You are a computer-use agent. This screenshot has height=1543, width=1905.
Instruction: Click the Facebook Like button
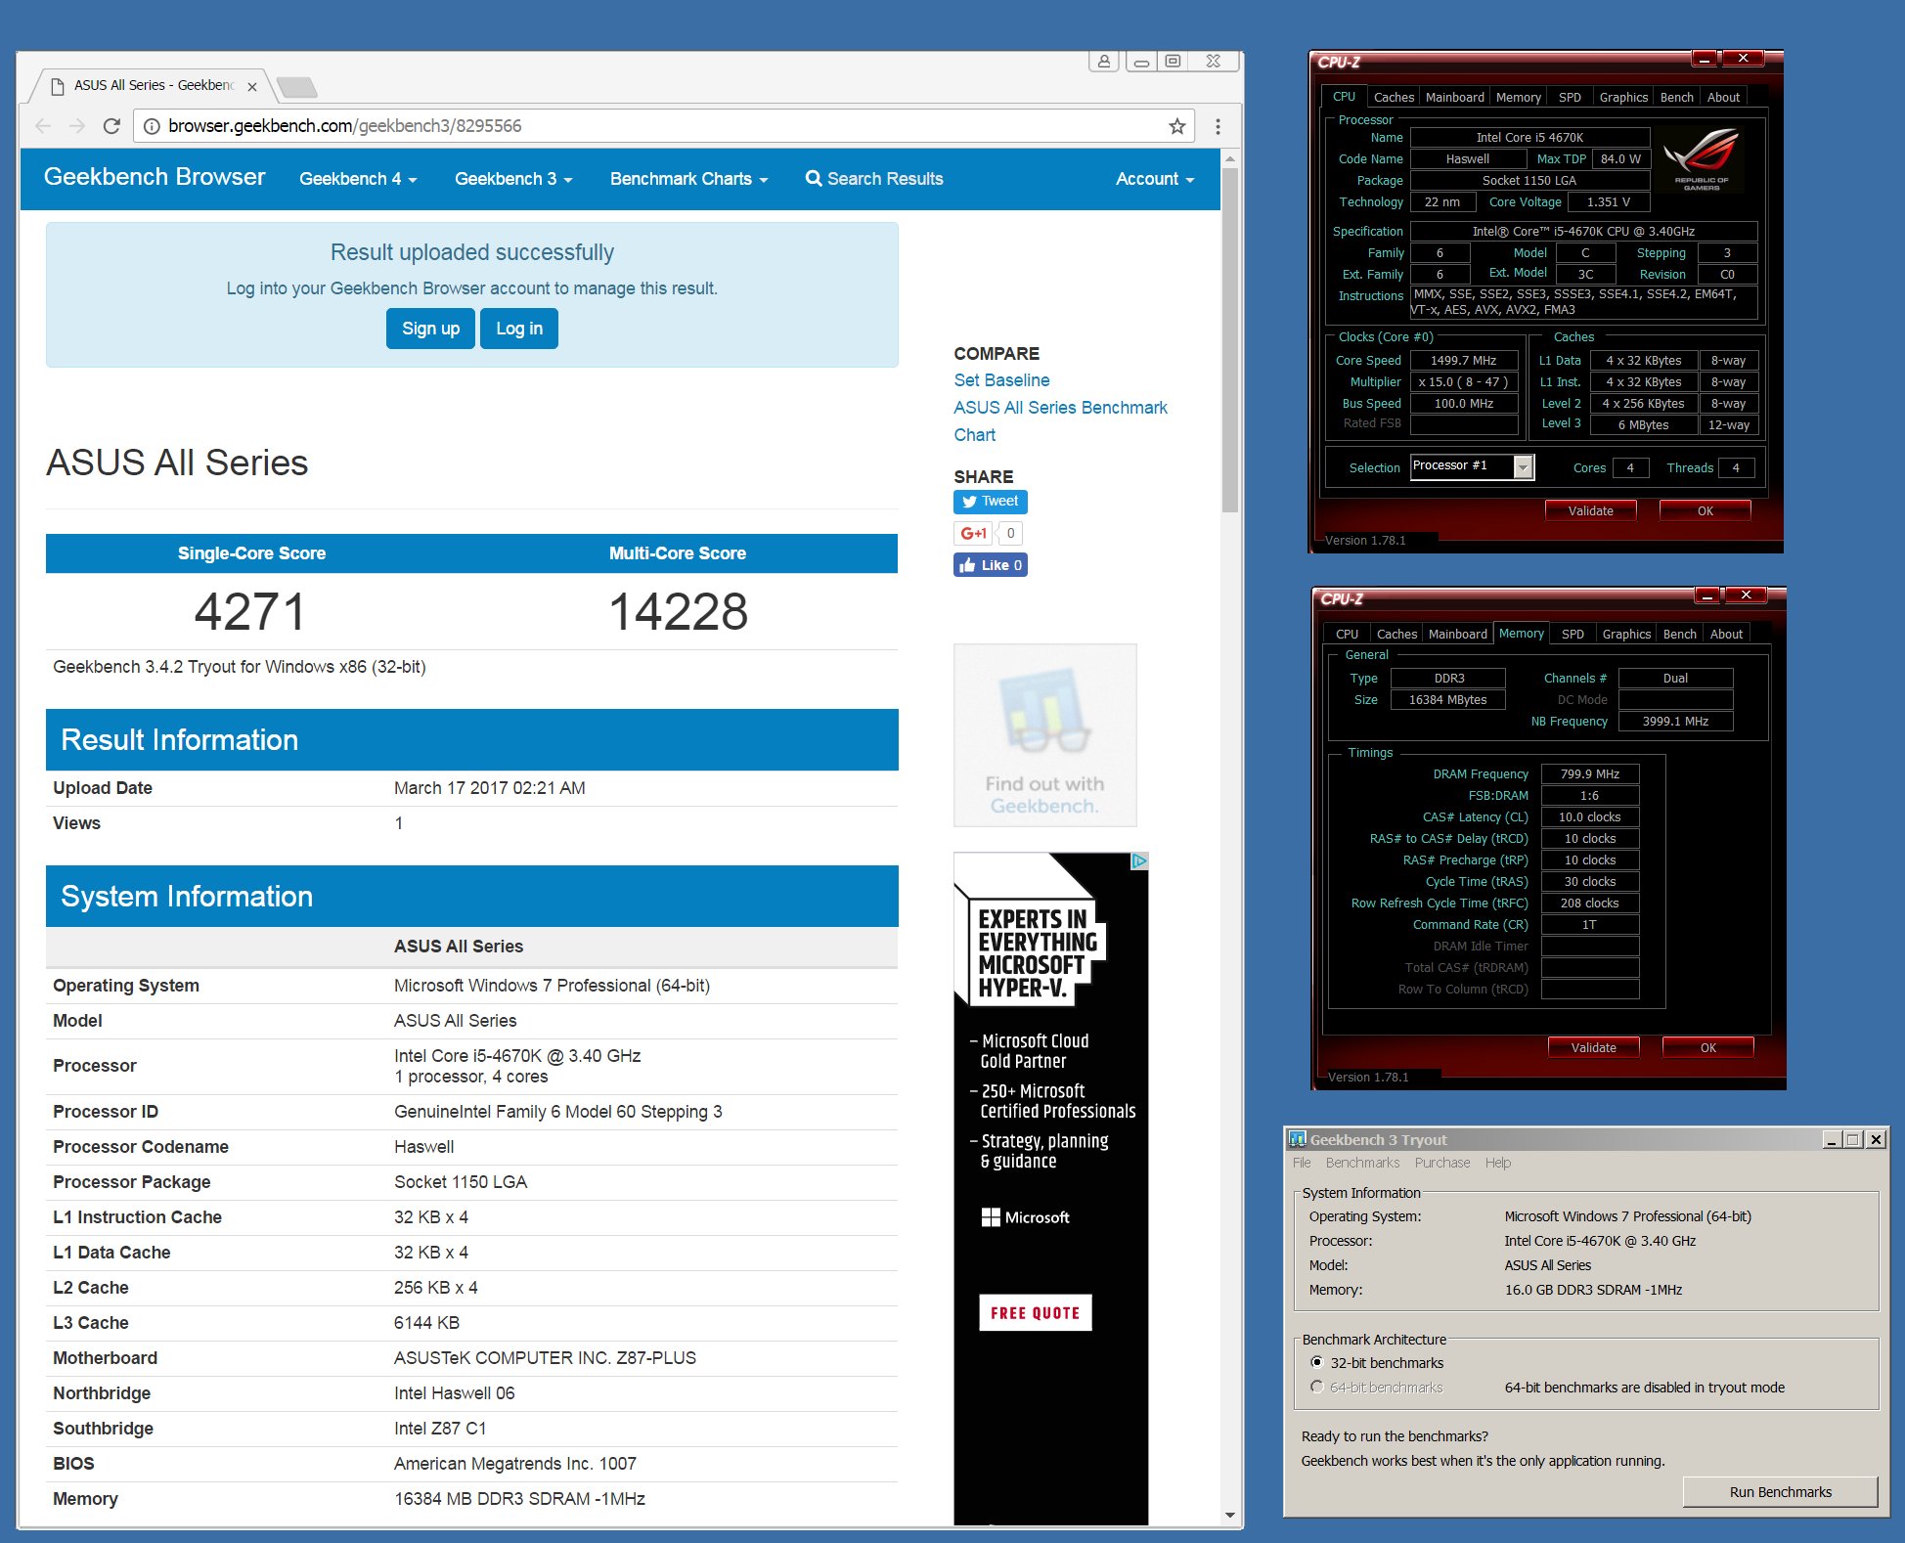coord(991,565)
